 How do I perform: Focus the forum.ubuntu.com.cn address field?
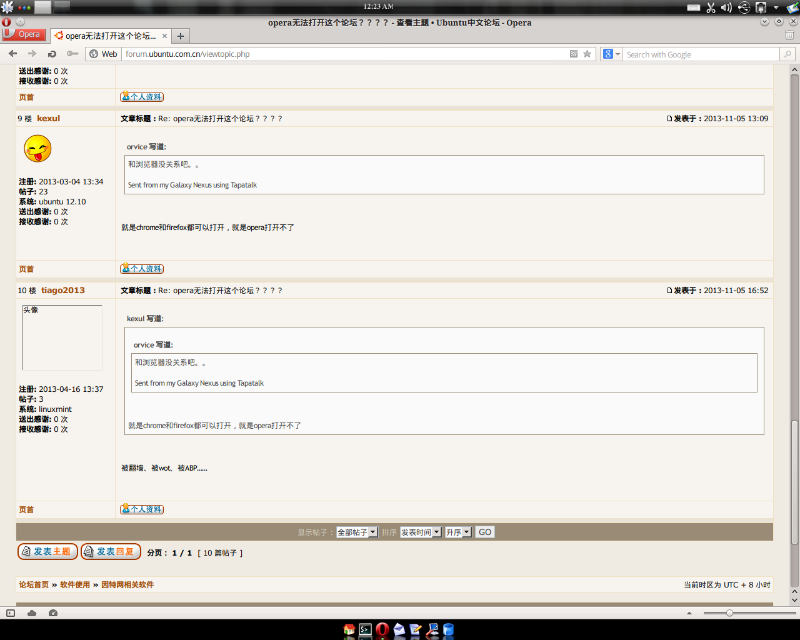[344, 54]
